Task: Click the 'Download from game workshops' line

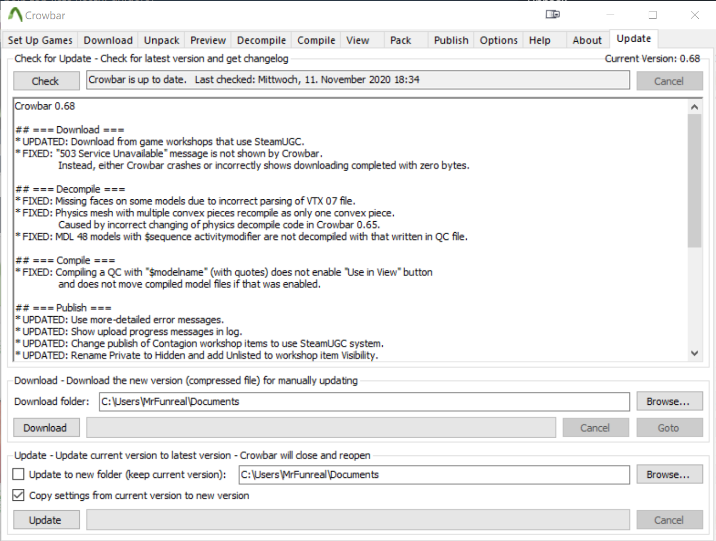Action: (160, 142)
